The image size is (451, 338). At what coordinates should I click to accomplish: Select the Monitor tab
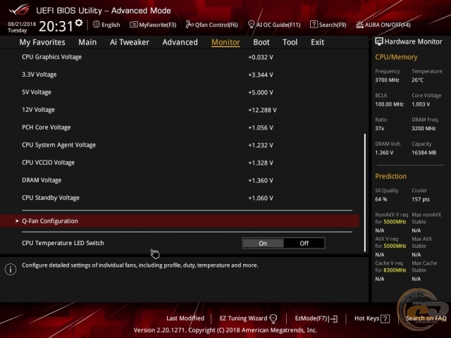pyautogui.click(x=225, y=42)
